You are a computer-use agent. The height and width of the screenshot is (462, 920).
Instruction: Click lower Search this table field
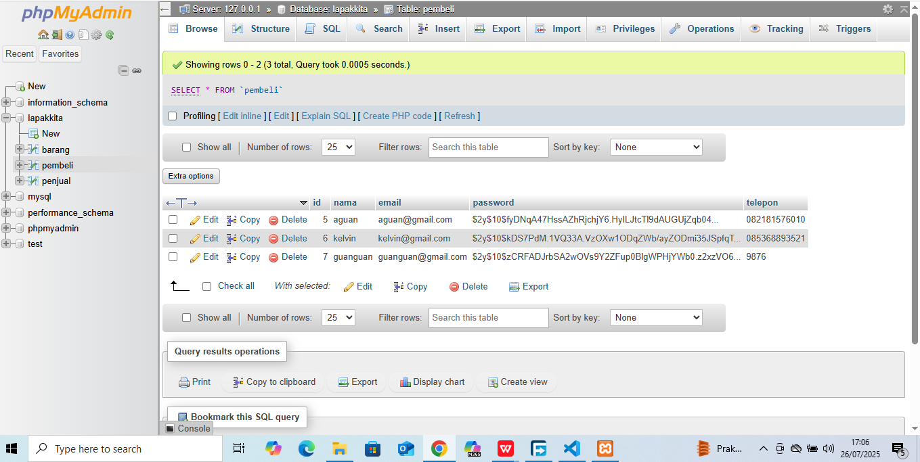(488, 317)
